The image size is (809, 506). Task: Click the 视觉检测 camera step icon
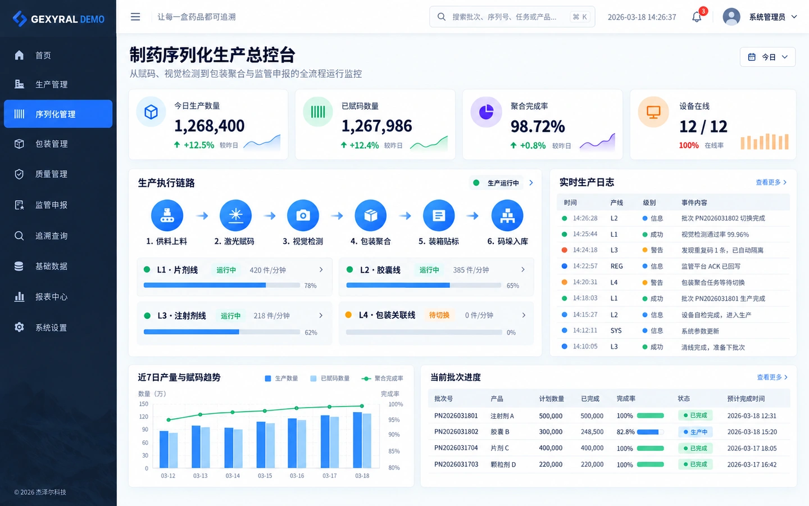pyautogui.click(x=303, y=215)
